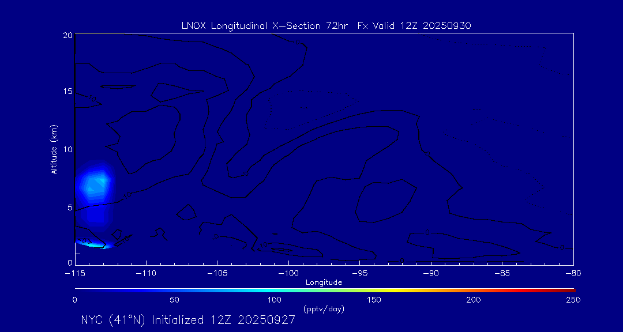
Task: Click the 15 altitude tick label
Action: (x=66, y=92)
